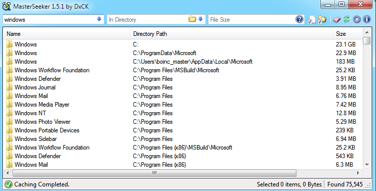Sort by the Size column header
The image size is (376, 191).
(348, 34)
